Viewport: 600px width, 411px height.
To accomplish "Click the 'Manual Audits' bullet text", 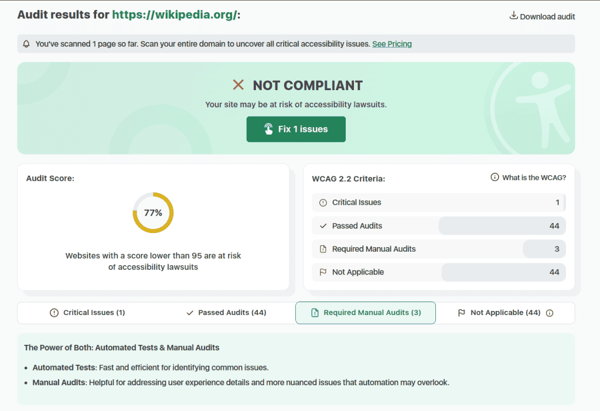I will (x=241, y=382).
